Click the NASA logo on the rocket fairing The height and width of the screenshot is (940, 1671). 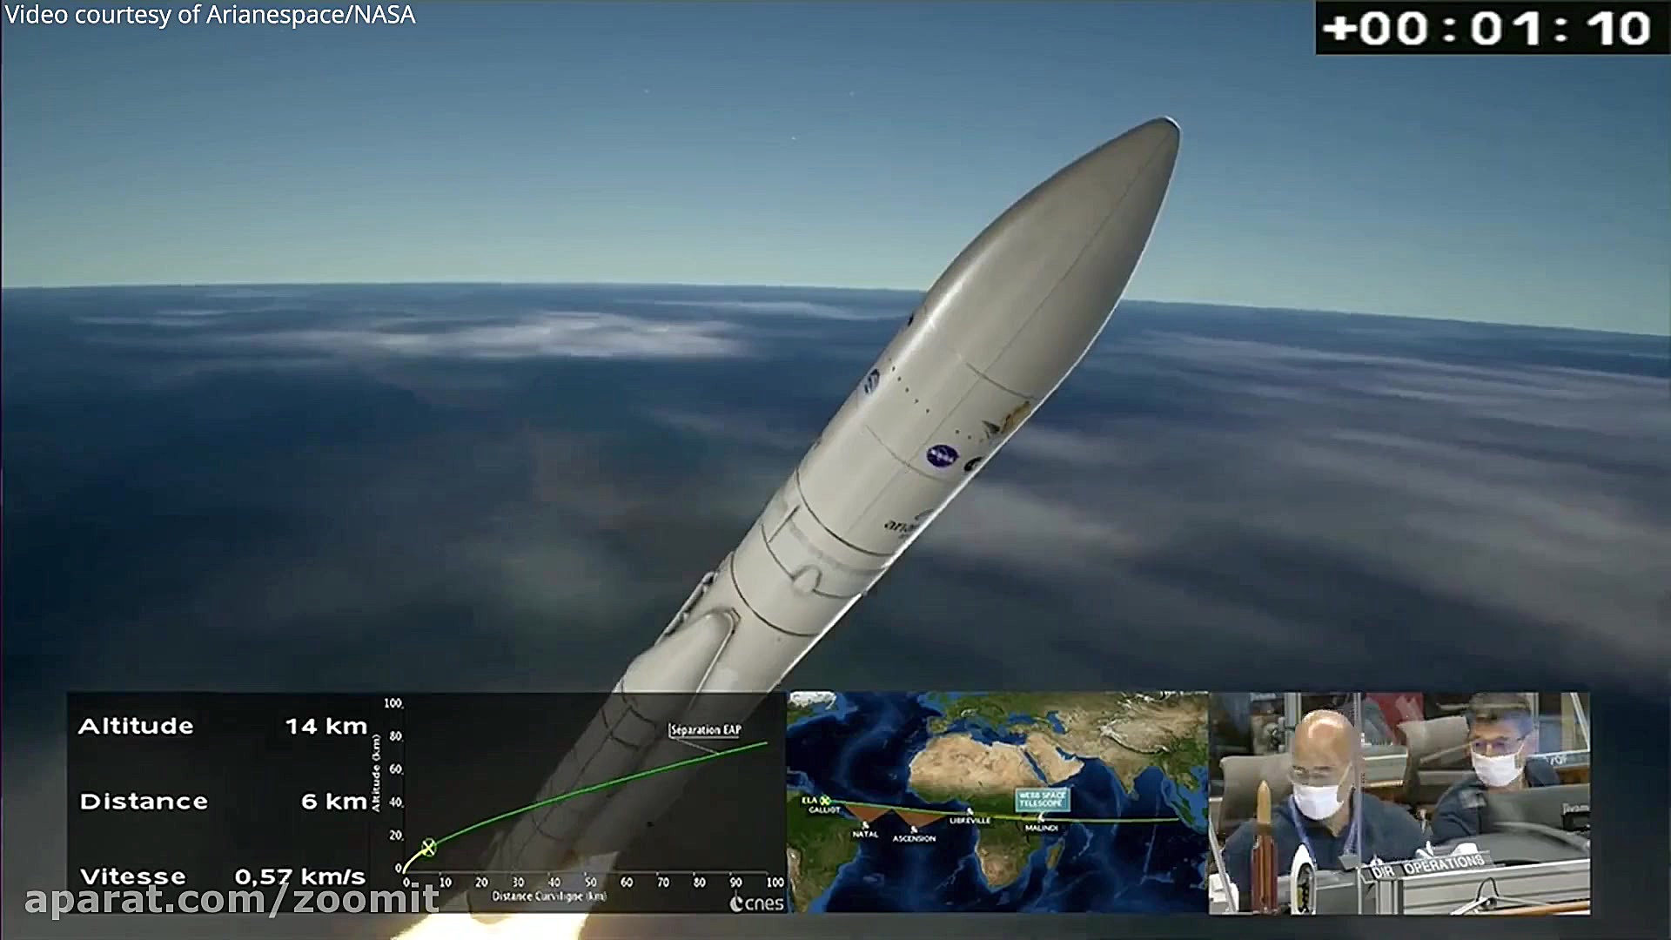click(941, 455)
